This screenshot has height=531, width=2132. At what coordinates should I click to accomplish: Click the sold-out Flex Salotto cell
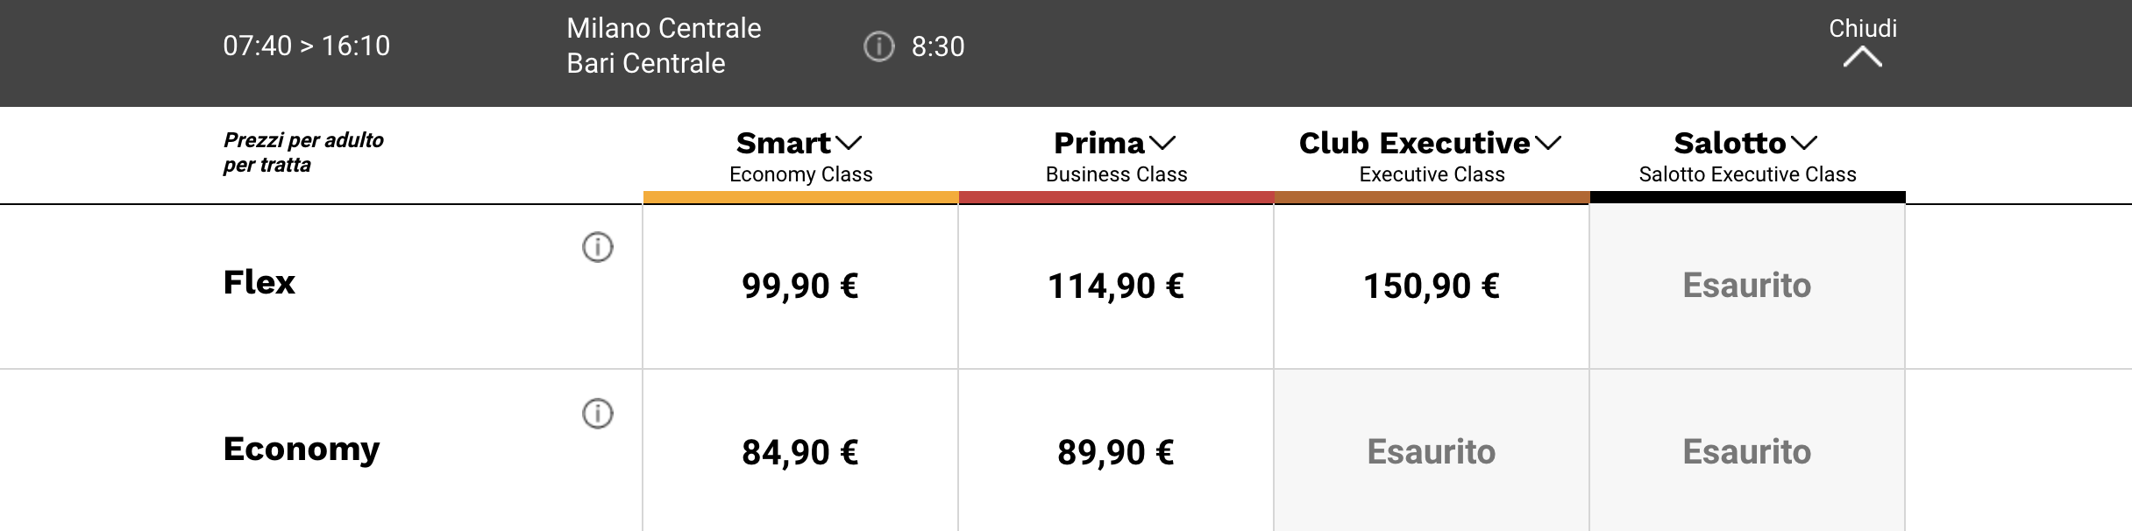coord(1747,287)
